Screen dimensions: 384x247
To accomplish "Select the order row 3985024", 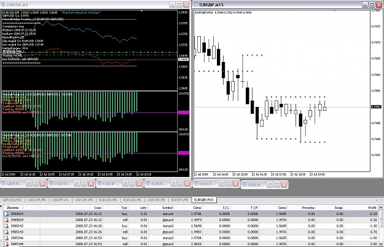I will pos(191,214).
